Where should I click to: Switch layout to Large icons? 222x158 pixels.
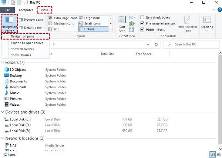(90, 18)
